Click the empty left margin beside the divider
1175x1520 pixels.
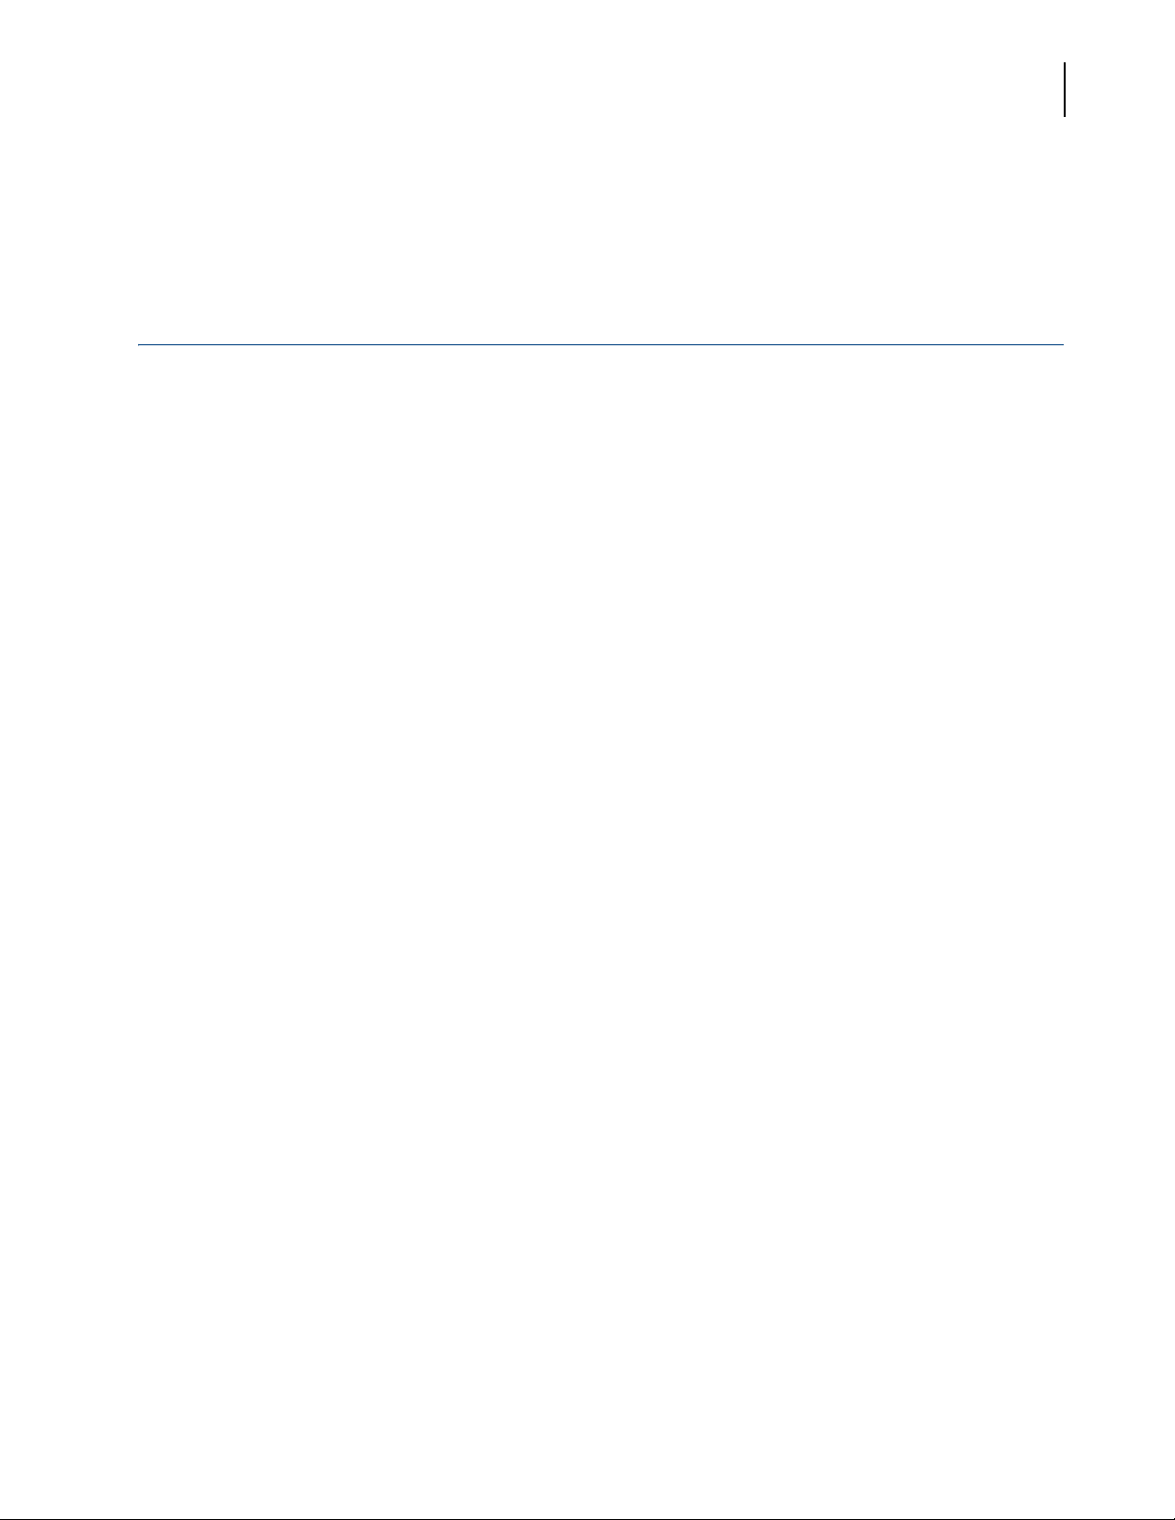coord(69,344)
